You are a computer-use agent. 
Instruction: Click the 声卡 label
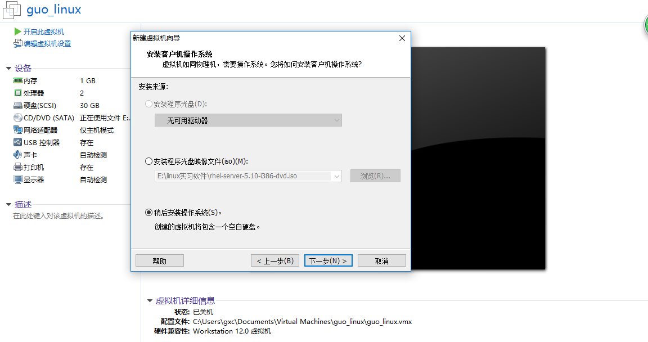point(30,155)
